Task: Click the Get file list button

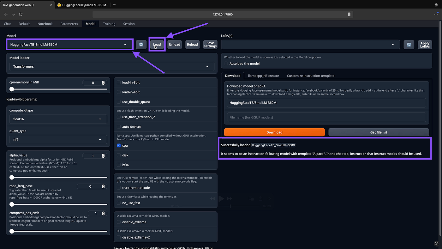Action: click(x=379, y=132)
